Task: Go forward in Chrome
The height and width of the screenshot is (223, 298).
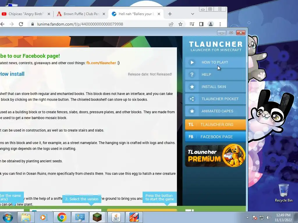Action: click(x=12, y=24)
